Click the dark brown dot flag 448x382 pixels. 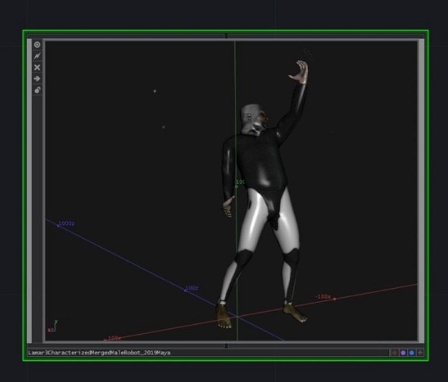[x=394, y=353]
